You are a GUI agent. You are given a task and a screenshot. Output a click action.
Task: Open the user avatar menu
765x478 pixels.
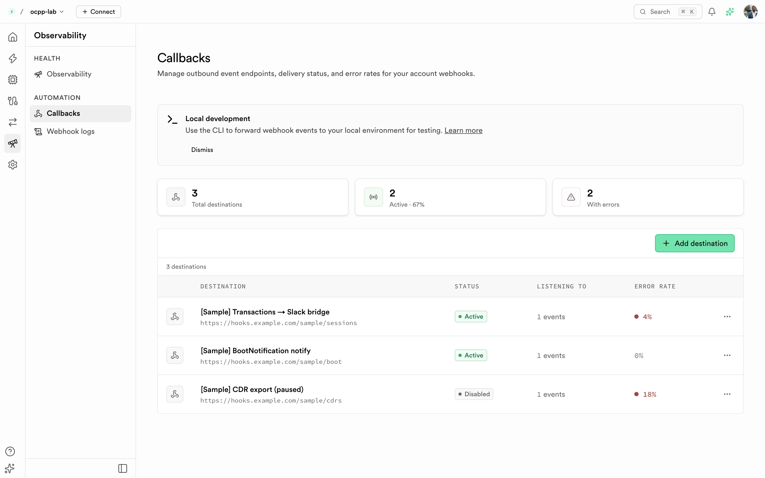pos(750,12)
